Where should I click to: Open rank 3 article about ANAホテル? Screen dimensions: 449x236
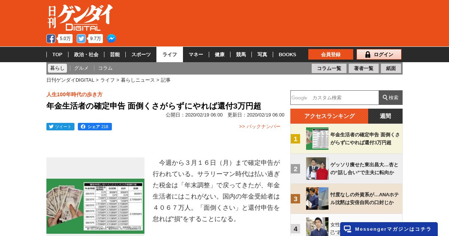pos(365,199)
